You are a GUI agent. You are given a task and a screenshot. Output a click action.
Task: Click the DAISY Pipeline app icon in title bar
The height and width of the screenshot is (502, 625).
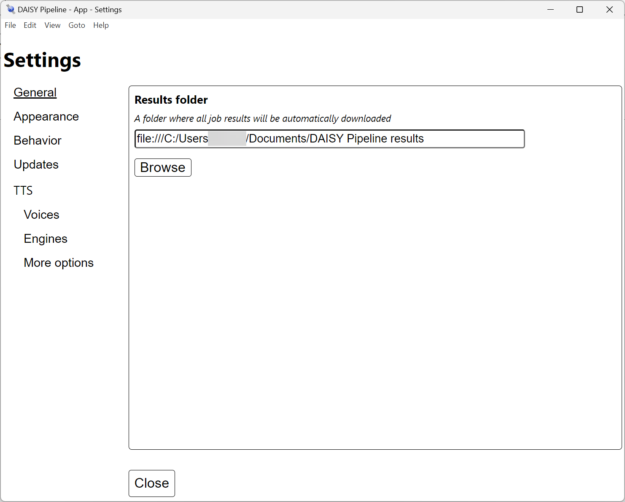[x=11, y=9]
